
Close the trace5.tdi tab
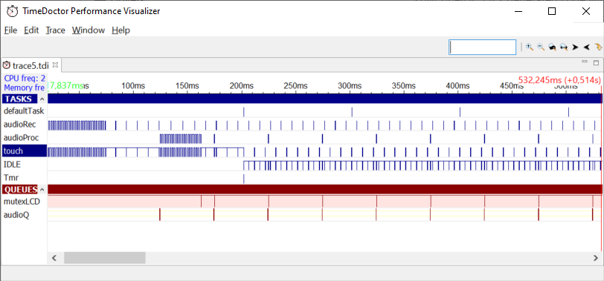coord(55,65)
